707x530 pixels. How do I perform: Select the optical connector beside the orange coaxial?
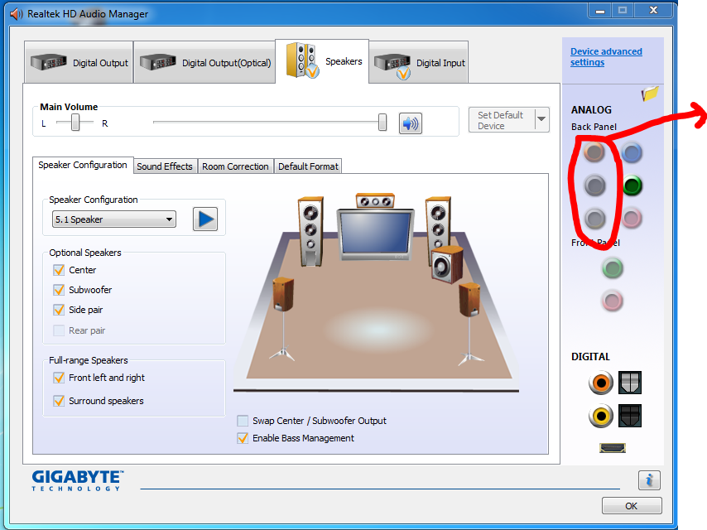click(630, 383)
